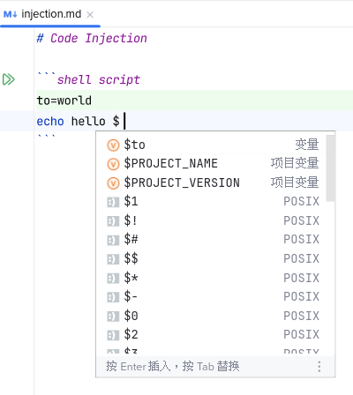Choose the $- POSIX completion
353x395 pixels.
pyautogui.click(x=212, y=296)
